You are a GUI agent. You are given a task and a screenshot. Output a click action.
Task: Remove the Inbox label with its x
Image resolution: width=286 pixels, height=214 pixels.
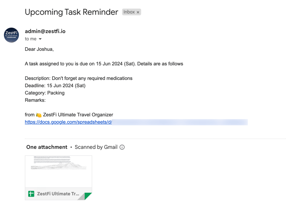coord(138,12)
